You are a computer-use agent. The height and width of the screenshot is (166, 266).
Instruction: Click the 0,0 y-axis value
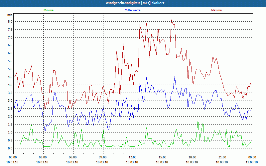pos(10,148)
